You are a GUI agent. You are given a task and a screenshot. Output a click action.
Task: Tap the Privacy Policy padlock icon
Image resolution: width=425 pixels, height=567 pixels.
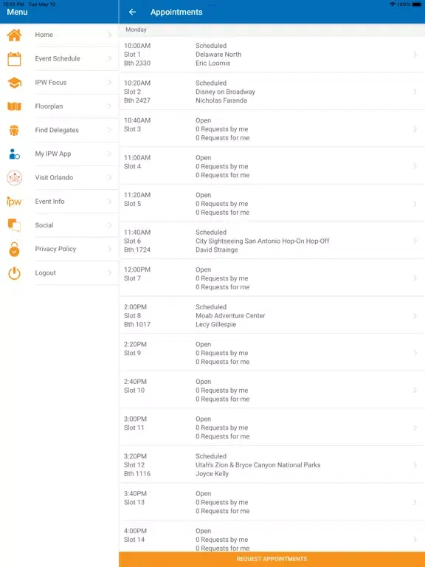pyautogui.click(x=14, y=249)
